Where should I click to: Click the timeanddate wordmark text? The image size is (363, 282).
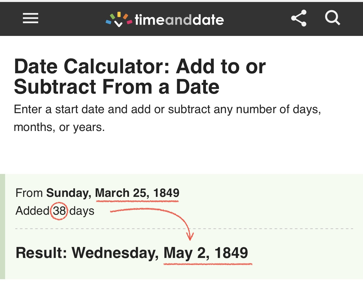point(179,20)
